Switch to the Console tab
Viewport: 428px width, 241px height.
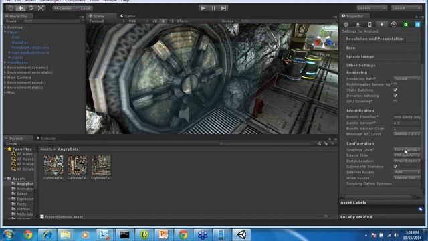(46, 139)
